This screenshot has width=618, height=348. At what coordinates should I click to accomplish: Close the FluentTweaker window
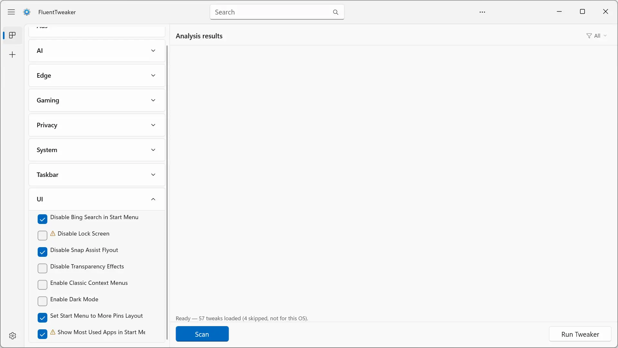605,12
